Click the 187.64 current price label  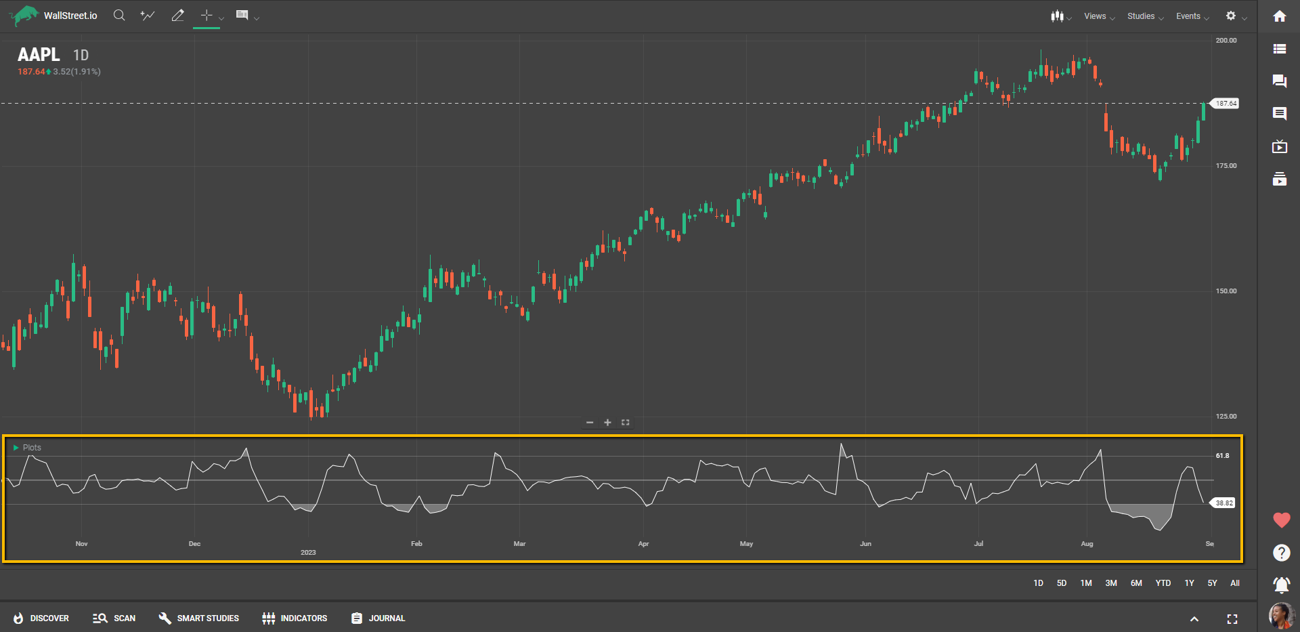click(1225, 104)
